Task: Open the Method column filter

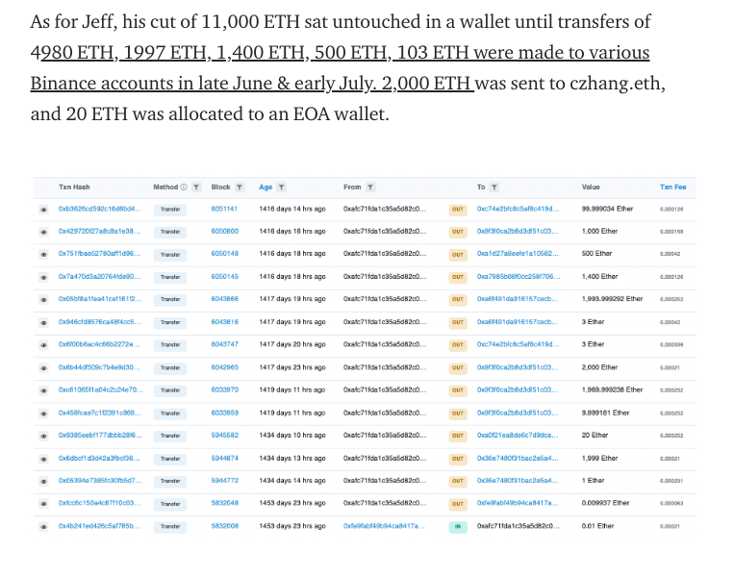Action: [x=196, y=187]
